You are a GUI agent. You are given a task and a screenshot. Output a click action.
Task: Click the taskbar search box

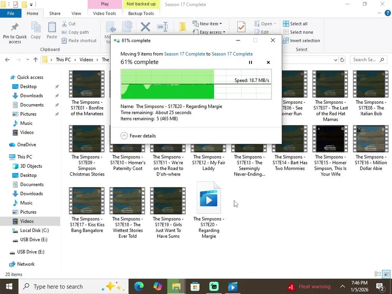point(73,287)
